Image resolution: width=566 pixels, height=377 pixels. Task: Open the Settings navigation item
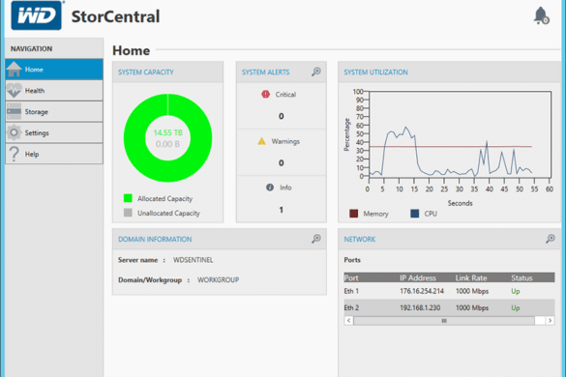pyautogui.click(x=54, y=132)
